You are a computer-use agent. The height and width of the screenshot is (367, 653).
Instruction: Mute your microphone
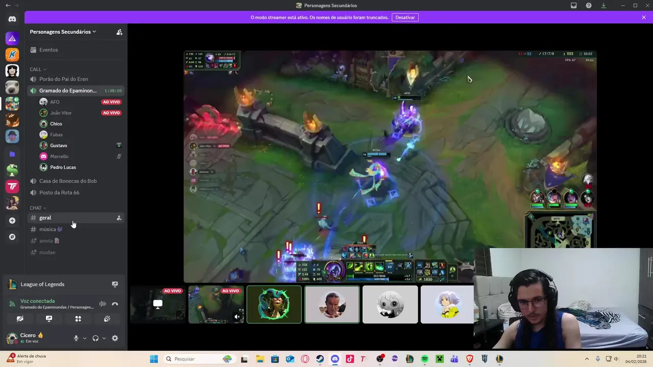76,338
